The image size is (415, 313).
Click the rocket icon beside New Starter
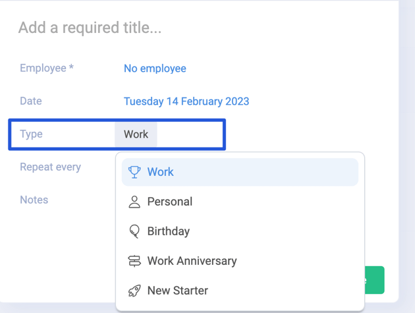click(134, 291)
